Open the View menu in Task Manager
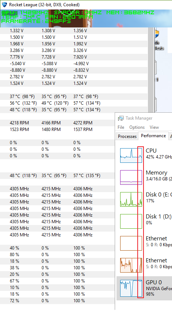 coord(154,127)
